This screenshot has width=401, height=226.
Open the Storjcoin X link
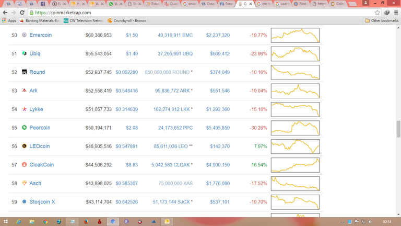tap(42, 201)
